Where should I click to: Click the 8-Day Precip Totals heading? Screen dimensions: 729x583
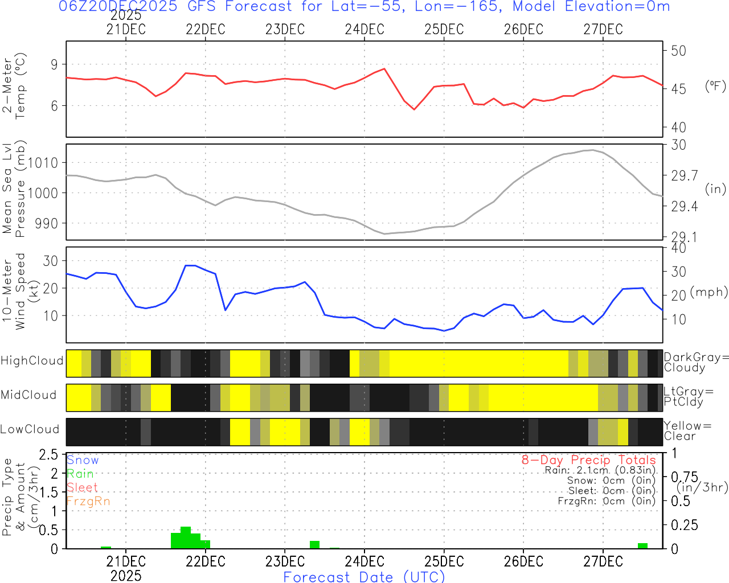[588, 460]
